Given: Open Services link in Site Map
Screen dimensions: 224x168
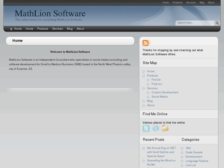Looking at the screenshot, I should (x=152, y=88).
